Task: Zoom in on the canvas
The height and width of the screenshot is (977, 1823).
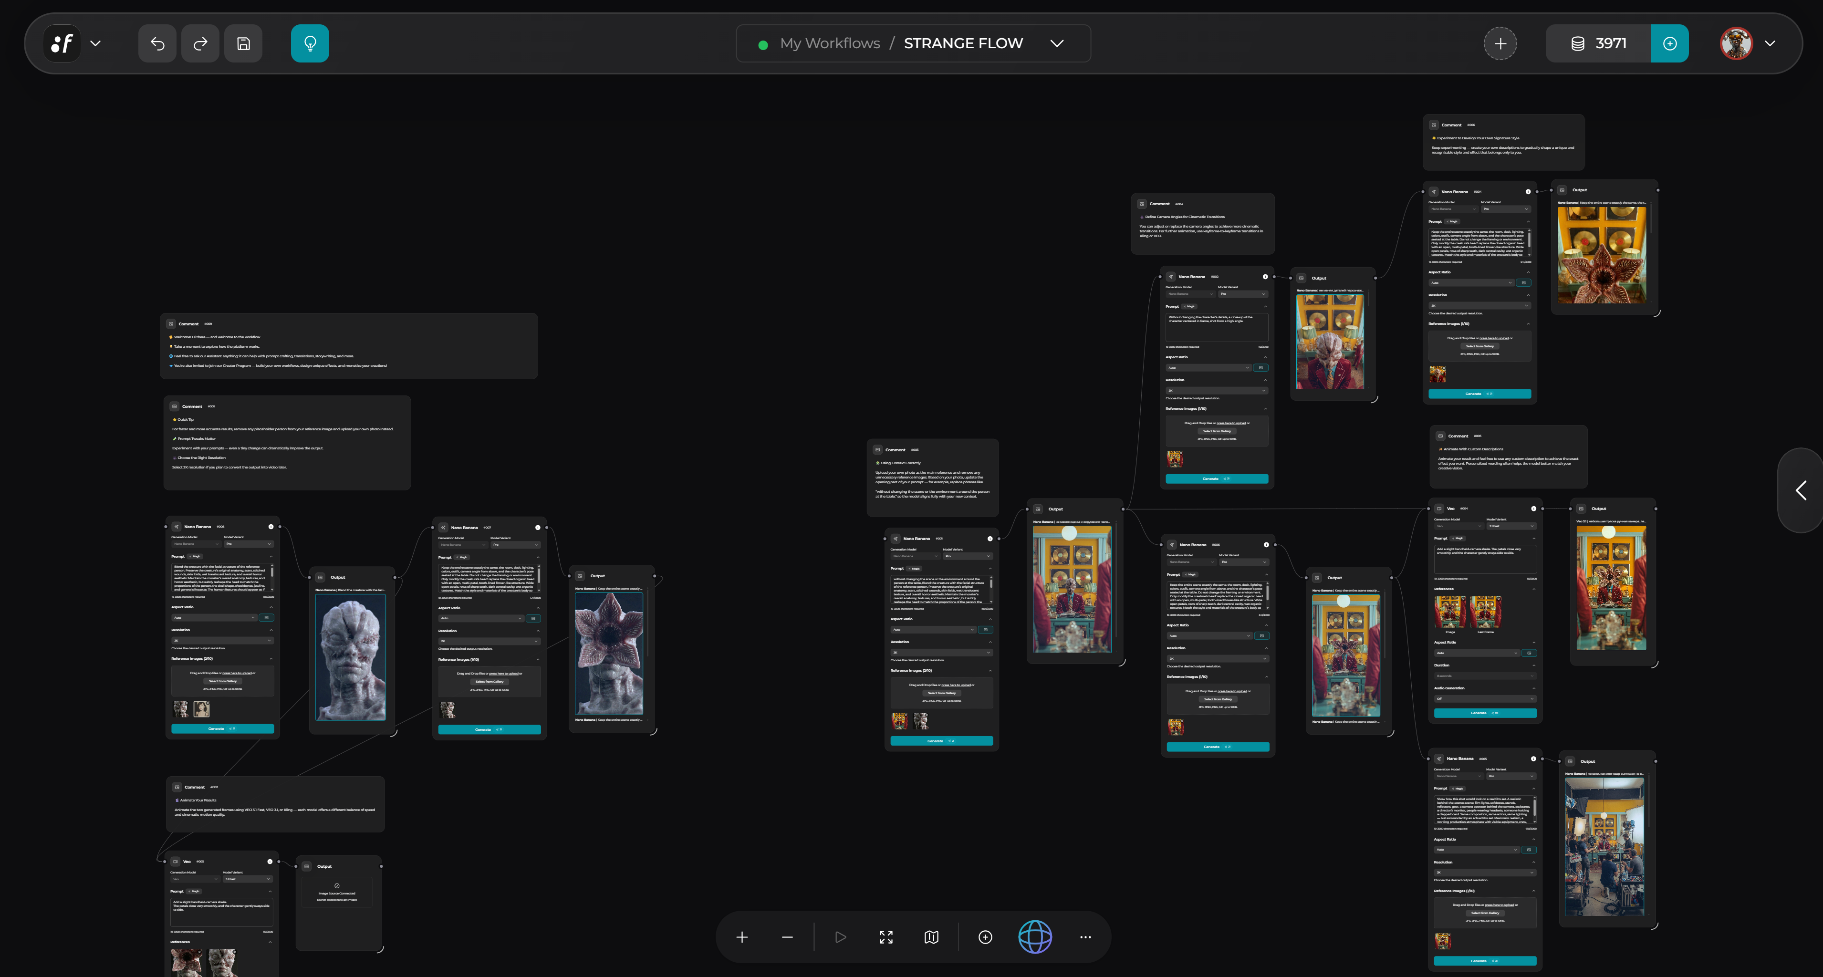Action: click(x=742, y=937)
